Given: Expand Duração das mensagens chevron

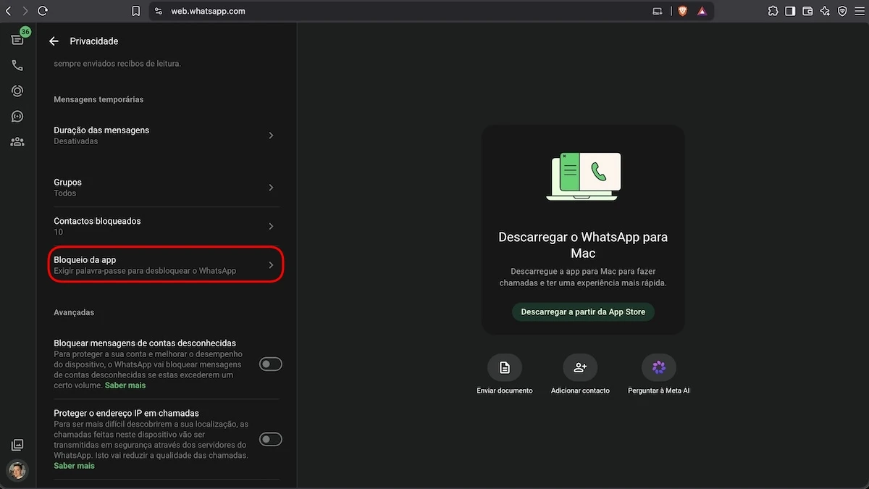Looking at the screenshot, I should pos(271,135).
